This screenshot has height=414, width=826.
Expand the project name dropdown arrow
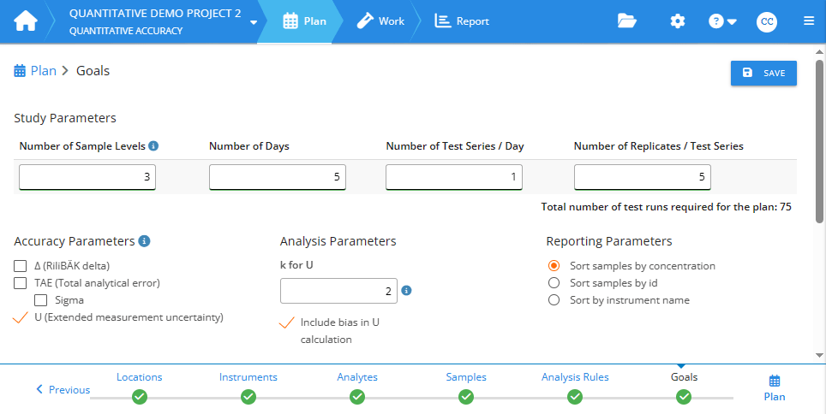(x=254, y=22)
